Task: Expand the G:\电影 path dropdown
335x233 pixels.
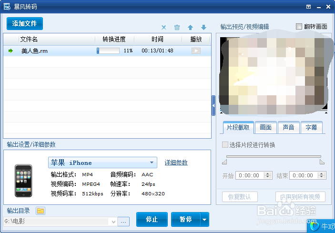Action: (113, 222)
